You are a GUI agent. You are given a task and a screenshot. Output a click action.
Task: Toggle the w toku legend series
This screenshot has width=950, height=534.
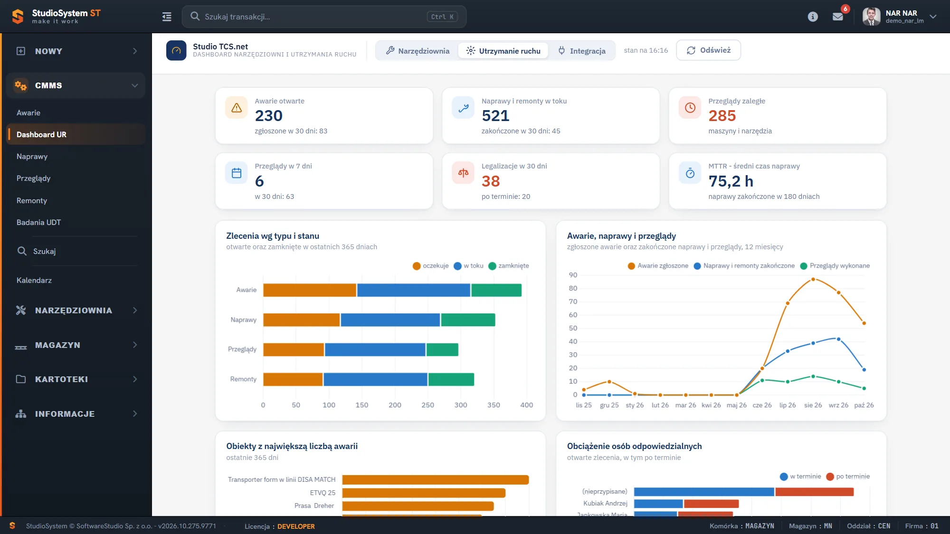pyautogui.click(x=468, y=266)
